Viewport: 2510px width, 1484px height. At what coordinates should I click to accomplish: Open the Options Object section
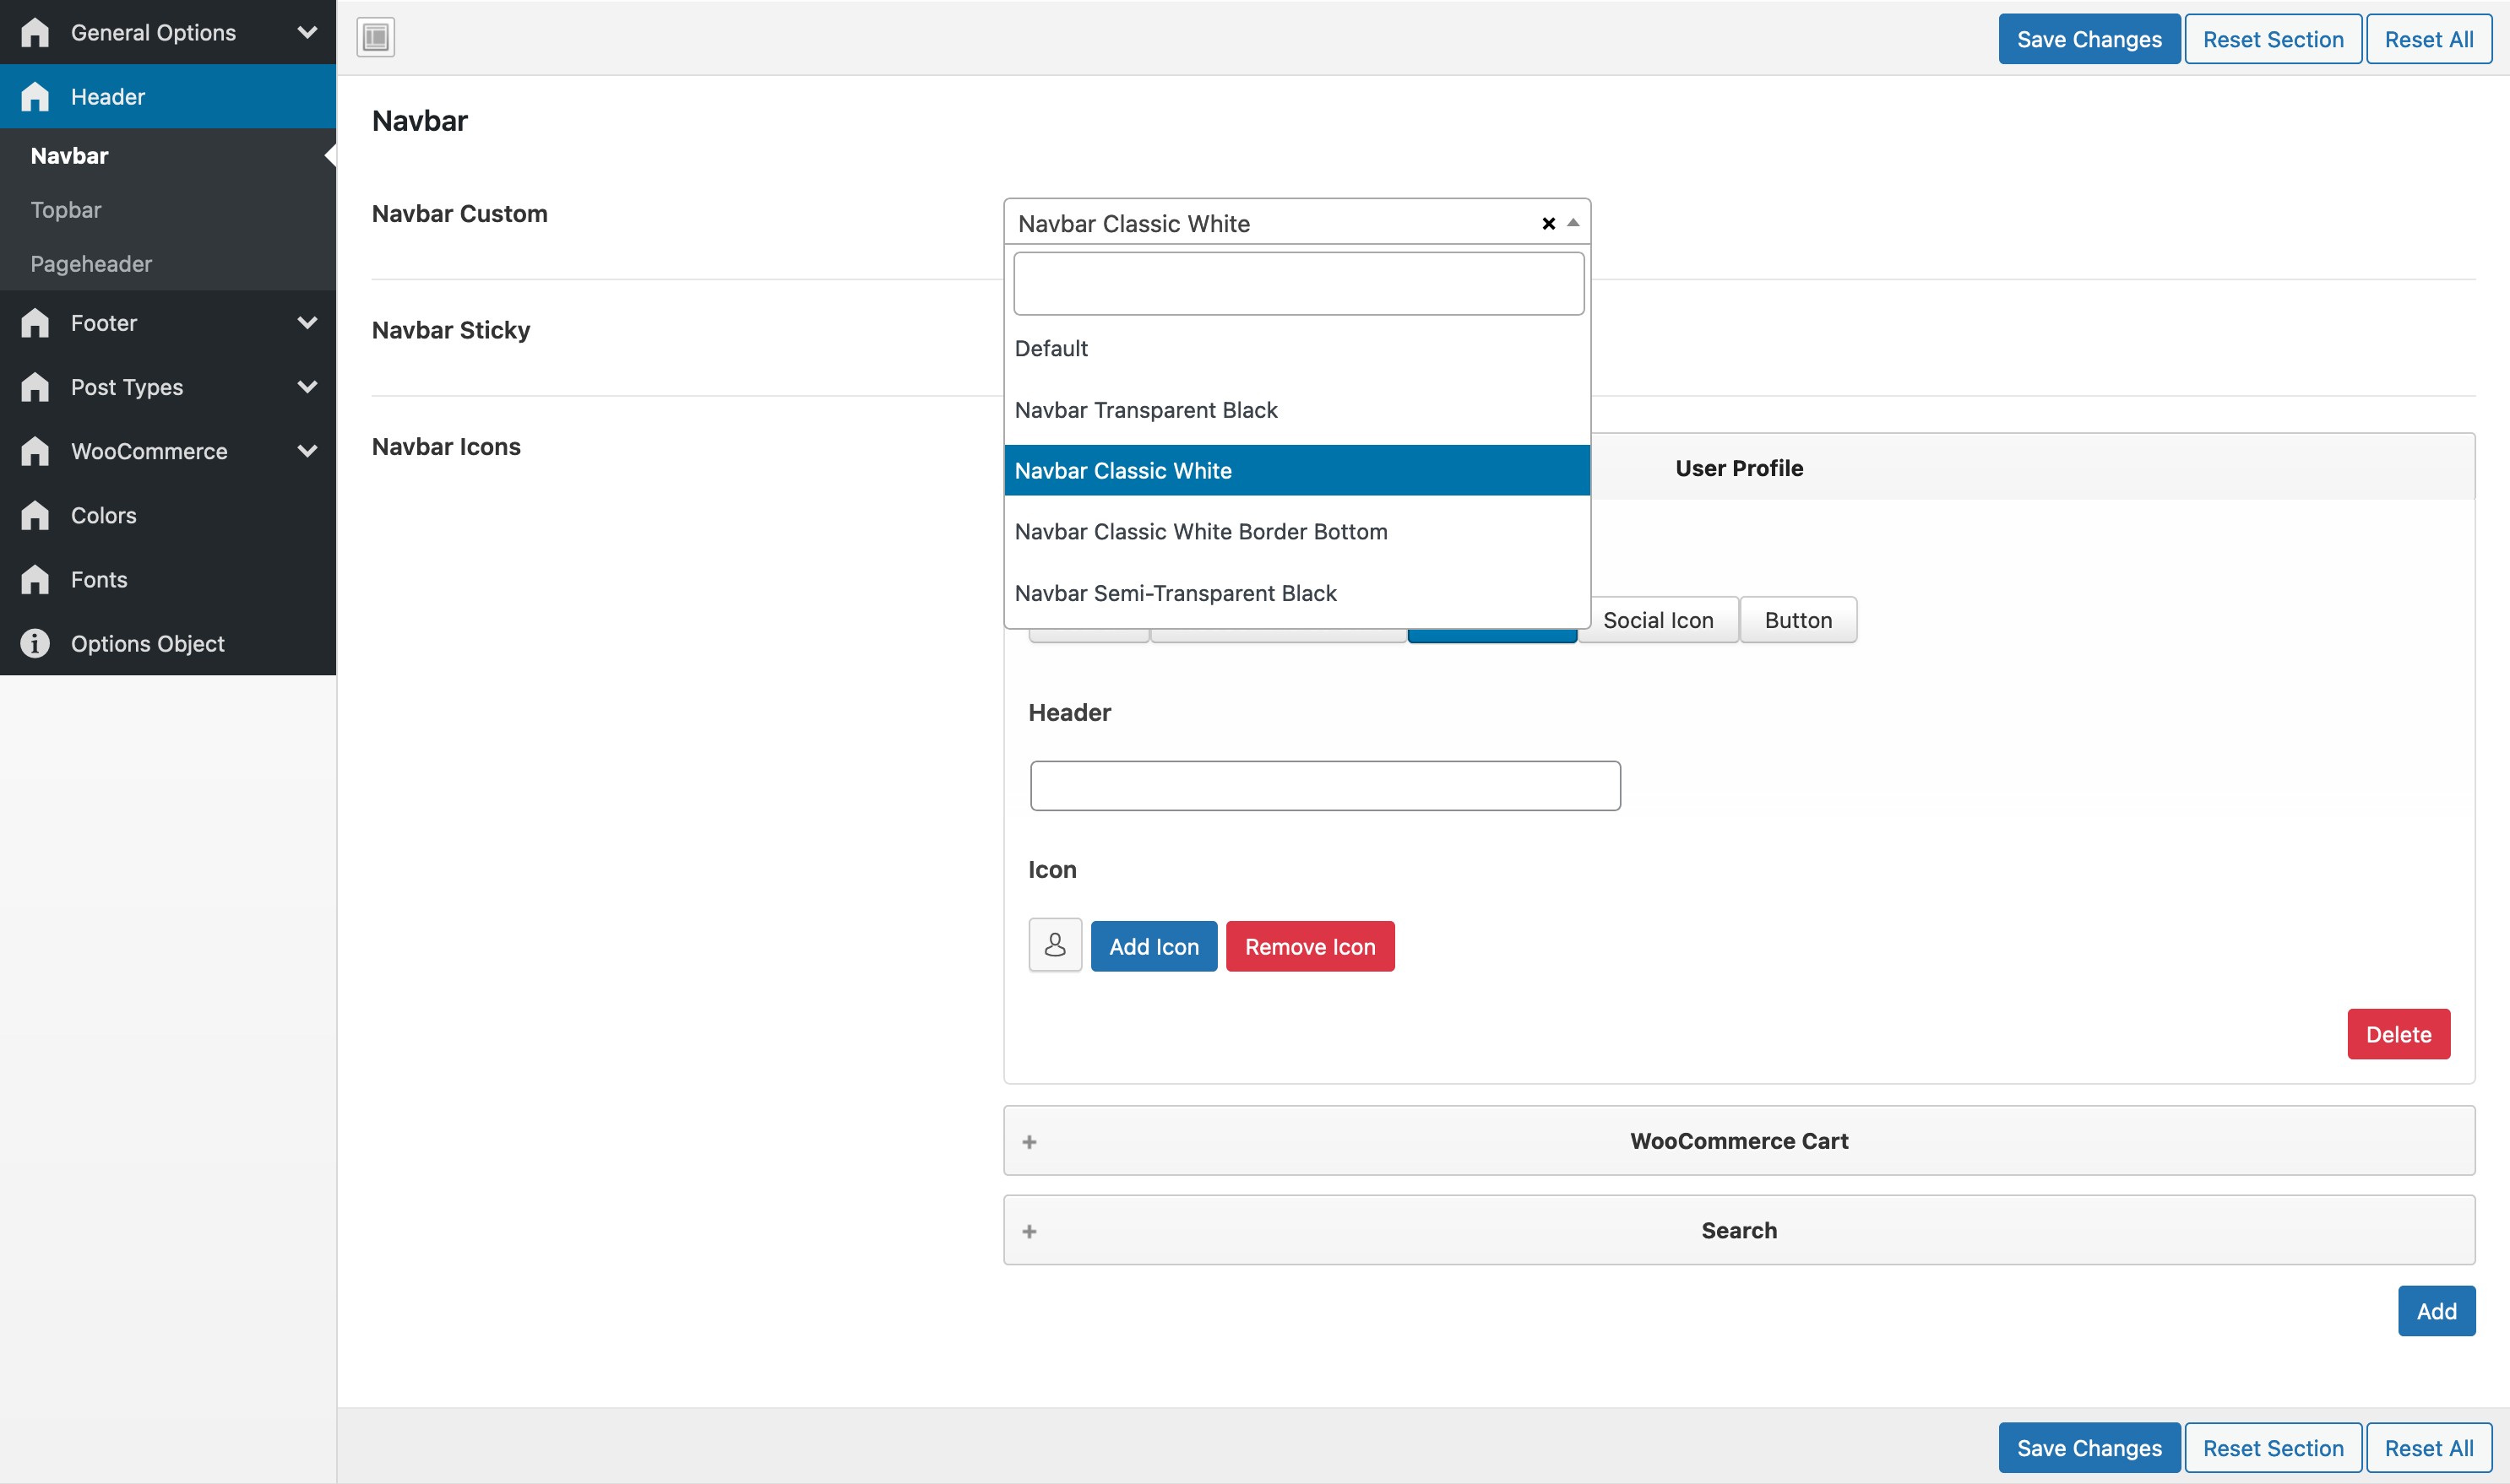[168, 642]
